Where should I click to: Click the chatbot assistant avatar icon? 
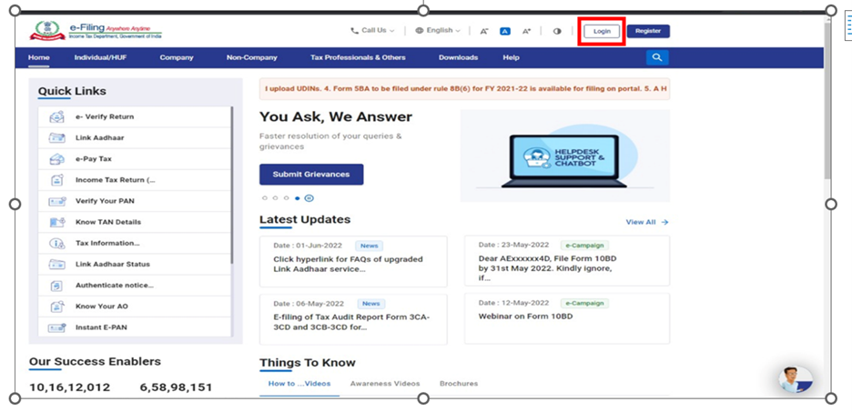(796, 378)
